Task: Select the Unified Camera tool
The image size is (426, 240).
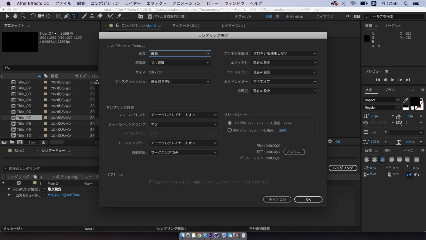Action: point(41,16)
